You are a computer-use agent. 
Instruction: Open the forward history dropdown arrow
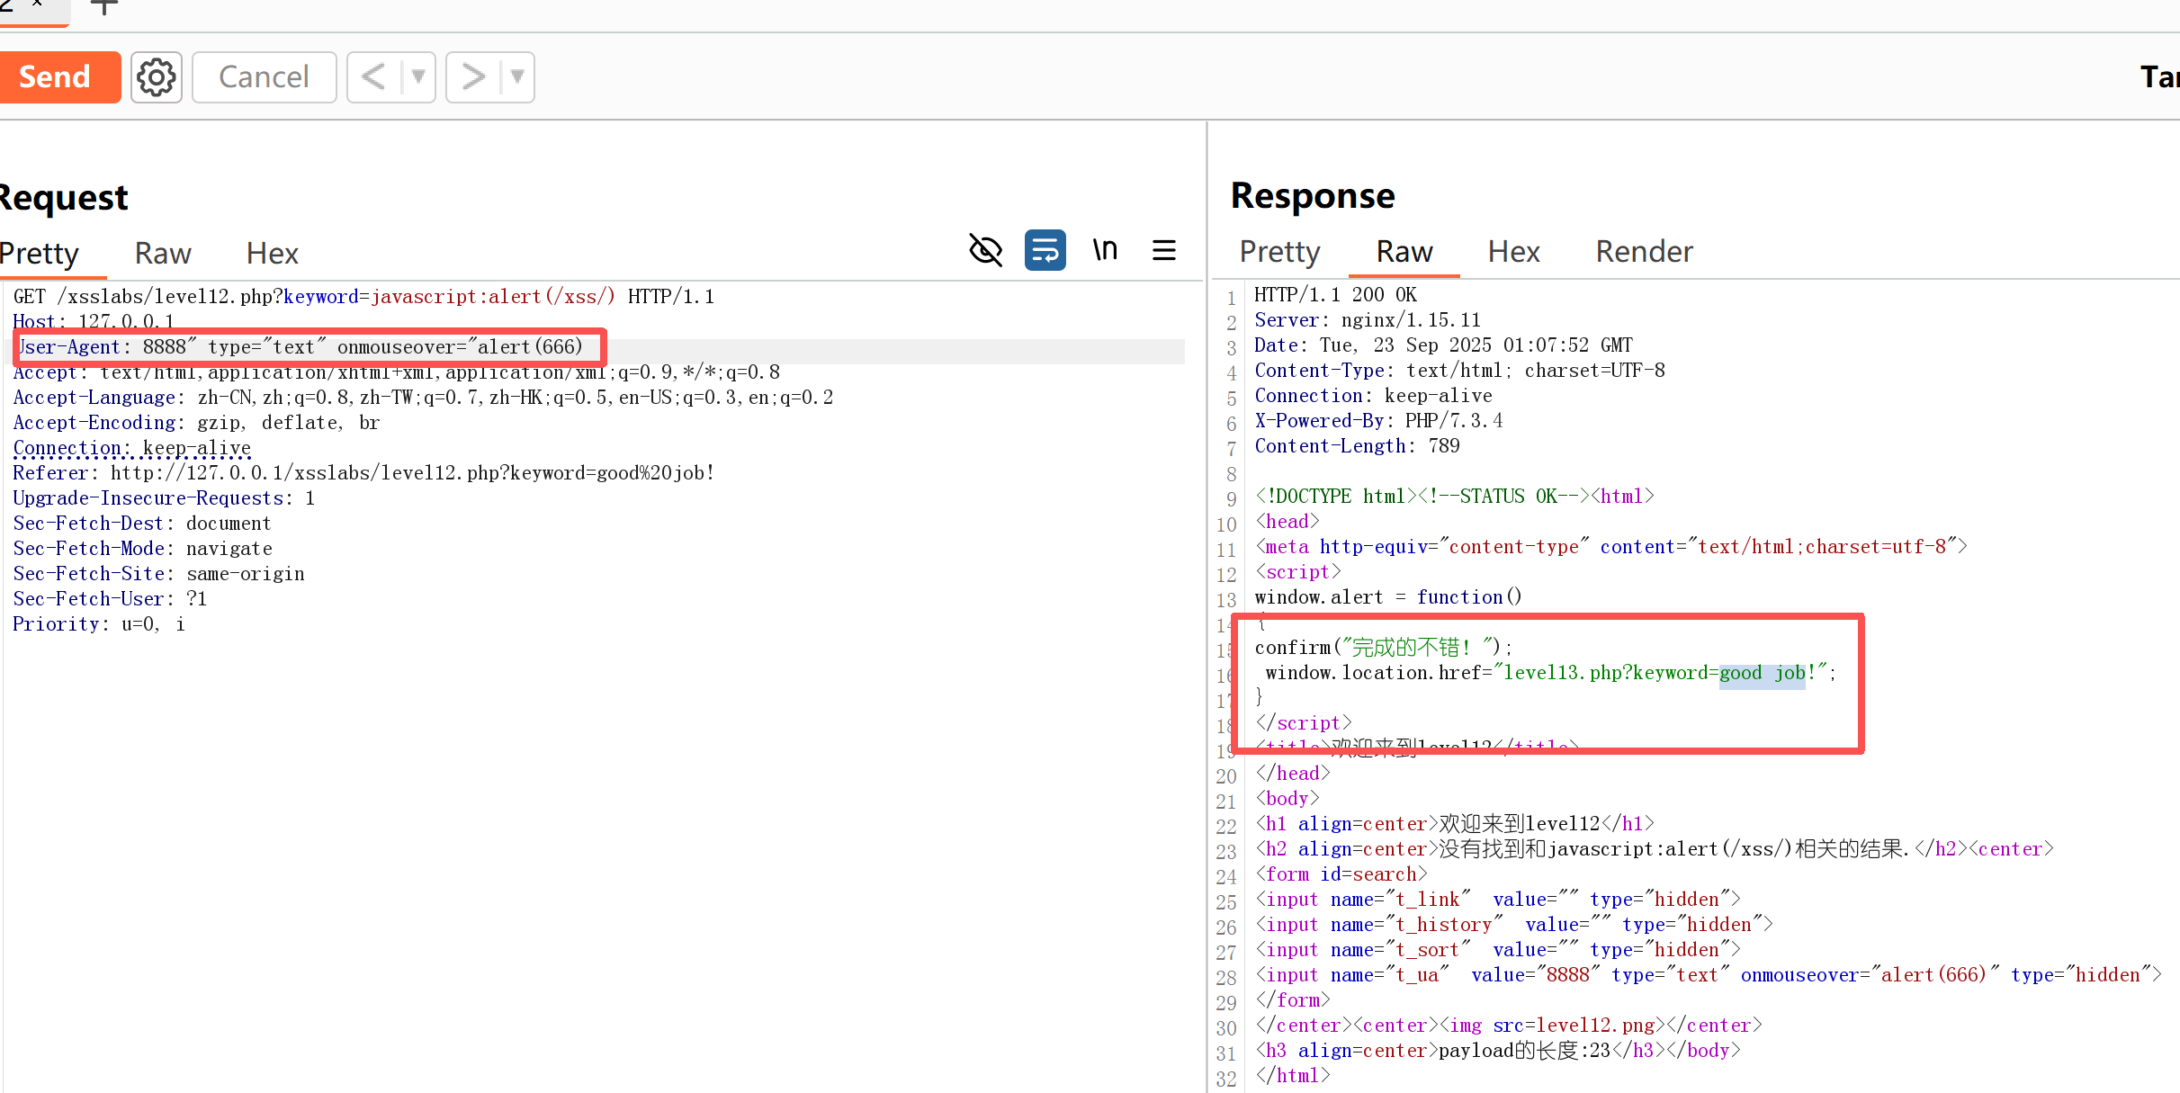[x=517, y=77]
